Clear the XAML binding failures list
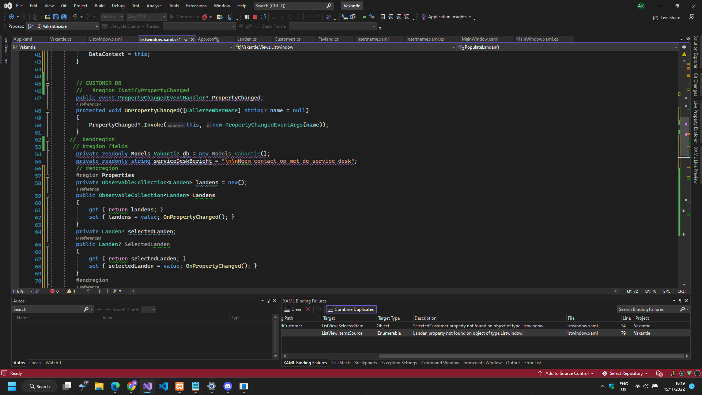Viewport: 702px width, 395px height. (293, 309)
